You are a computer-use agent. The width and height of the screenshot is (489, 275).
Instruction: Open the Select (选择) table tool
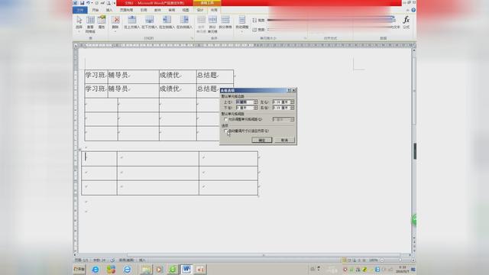pos(79,23)
